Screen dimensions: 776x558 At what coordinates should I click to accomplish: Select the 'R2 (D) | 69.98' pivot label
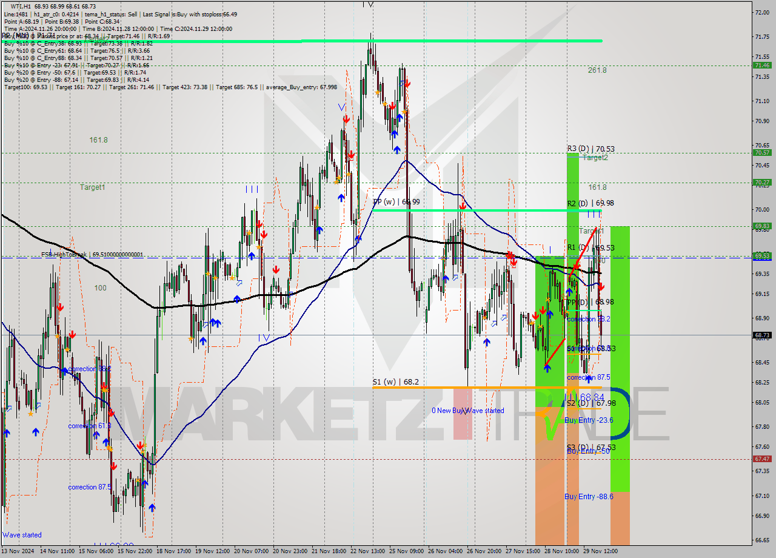pyautogui.click(x=591, y=203)
